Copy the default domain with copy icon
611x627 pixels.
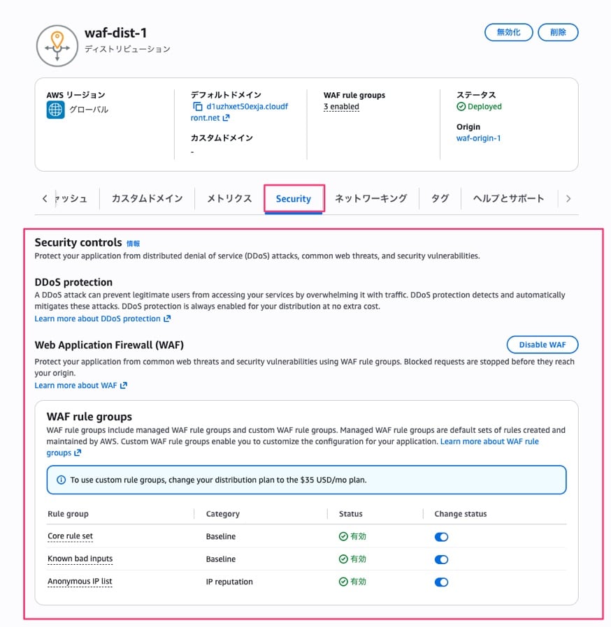[197, 106]
